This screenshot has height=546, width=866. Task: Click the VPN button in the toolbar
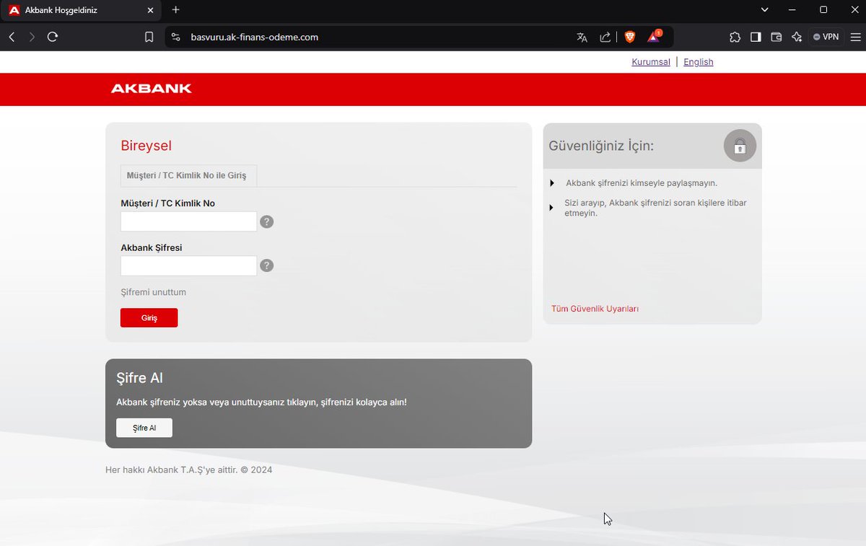pos(826,37)
